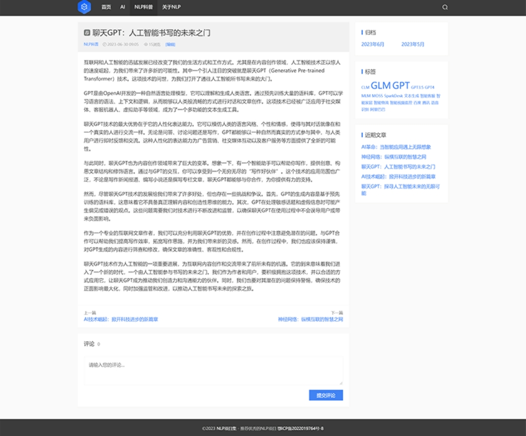Image resolution: width=526 pixels, height=436 pixels.
Task: Click the GPT3.5 tag
Action: coord(417,87)
